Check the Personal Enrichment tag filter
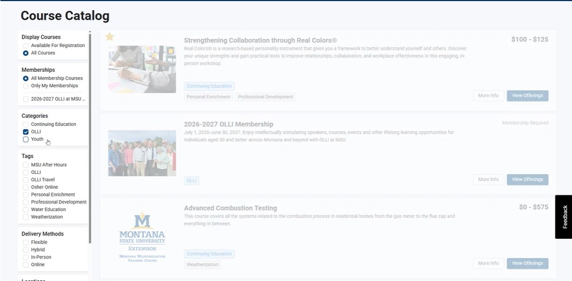Image resolution: width=572 pixels, height=281 pixels. [x=26, y=195]
